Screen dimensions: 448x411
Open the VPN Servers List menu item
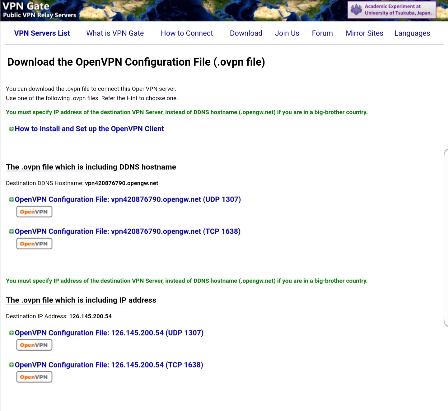point(42,33)
